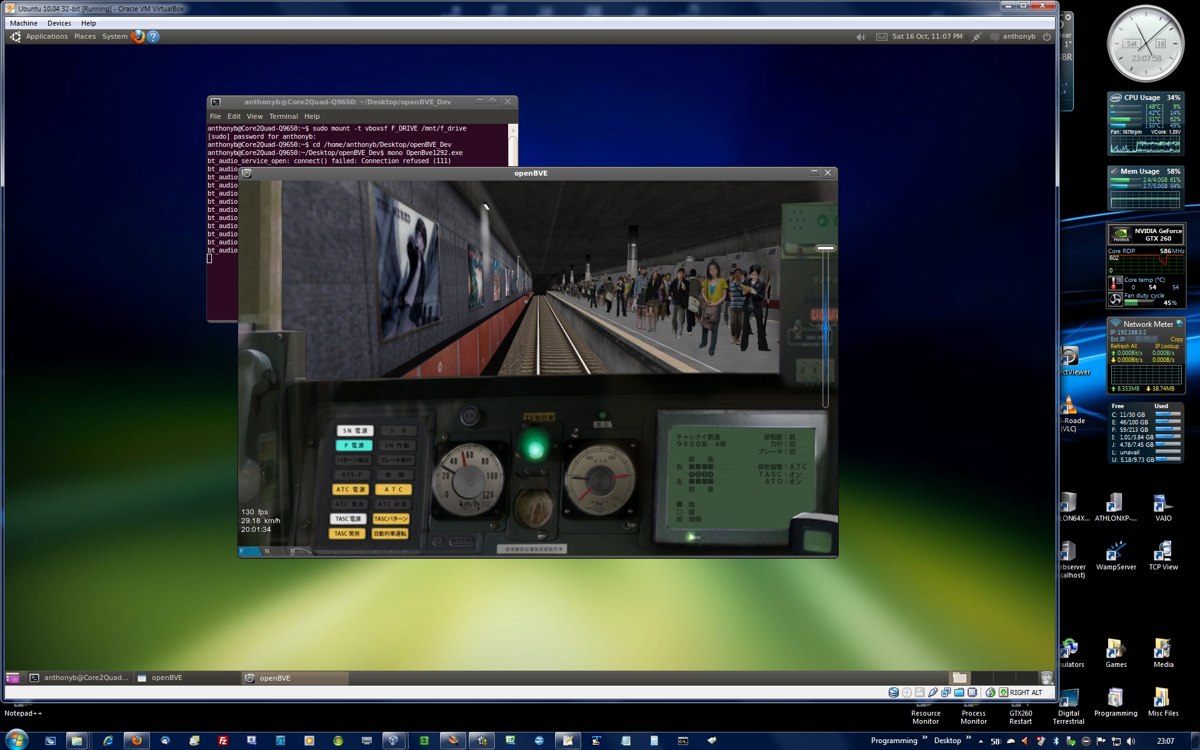Expand the Programming toolbar chevron
The width and height of the screenshot is (1200, 750).
tap(925, 739)
